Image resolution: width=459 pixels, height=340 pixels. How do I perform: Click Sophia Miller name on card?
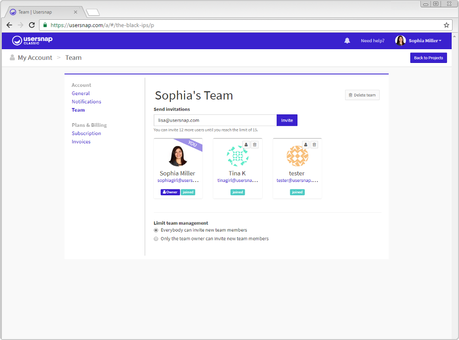(x=177, y=173)
